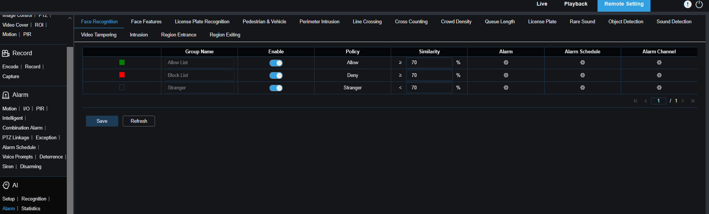This screenshot has width=709, height=214.
Task: Open Alarm Schedule gear for Allow List
Action: coord(583,63)
